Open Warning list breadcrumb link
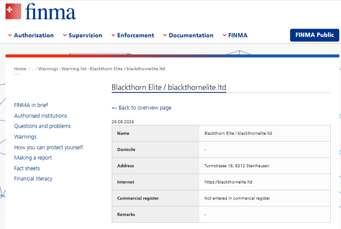This screenshot has height=229, width=341. (x=74, y=69)
